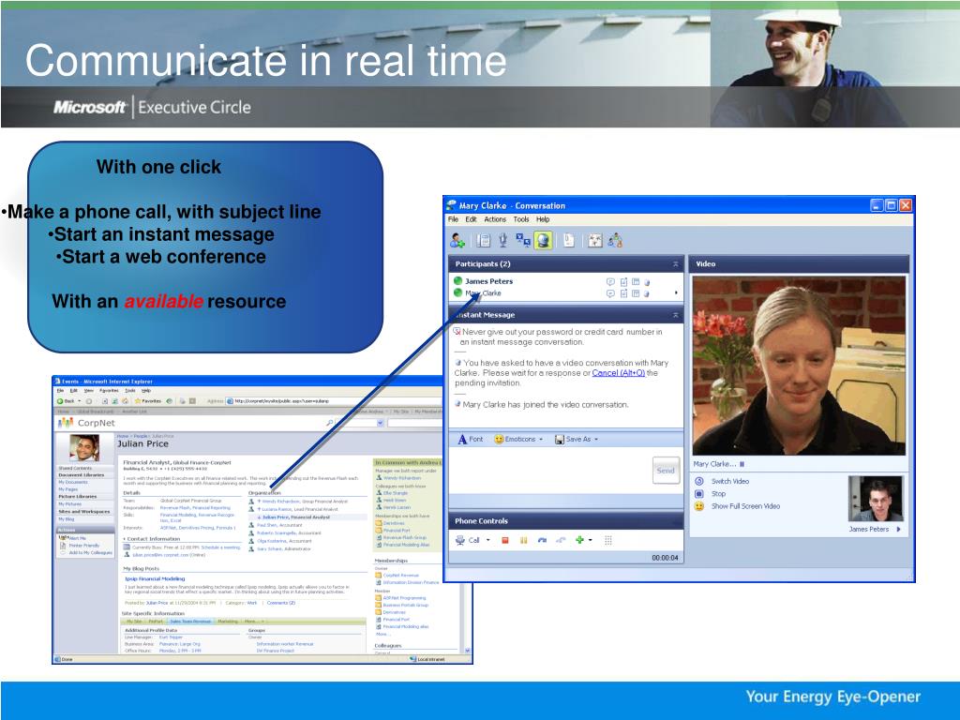This screenshot has height=720, width=960.
Task: Click the Font letter A icon
Action: click(x=462, y=439)
